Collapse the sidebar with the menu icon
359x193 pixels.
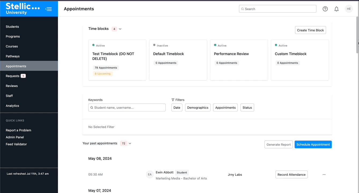click(49, 9)
